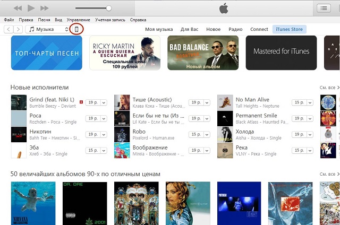The width and height of the screenshot is (340, 225).
Task: Click the Robo album cover thumbnail
Action: tap(122, 134)
